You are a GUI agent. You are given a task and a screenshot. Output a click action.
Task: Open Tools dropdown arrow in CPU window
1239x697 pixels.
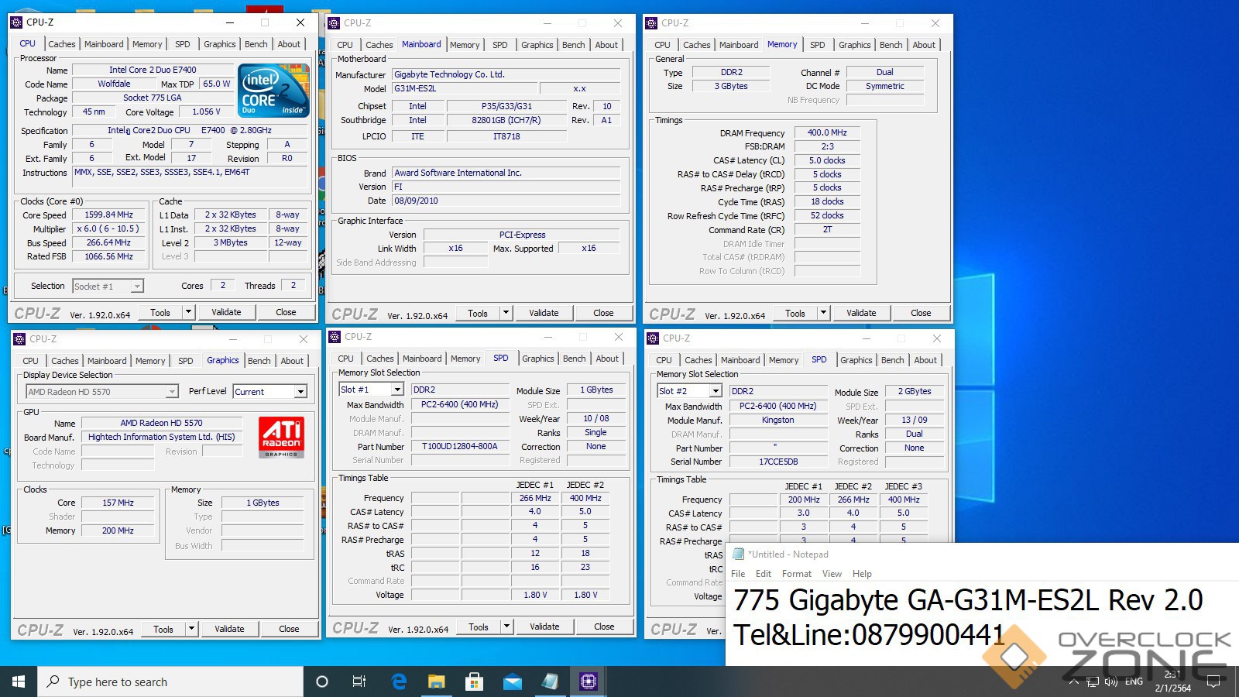point(188,312)
